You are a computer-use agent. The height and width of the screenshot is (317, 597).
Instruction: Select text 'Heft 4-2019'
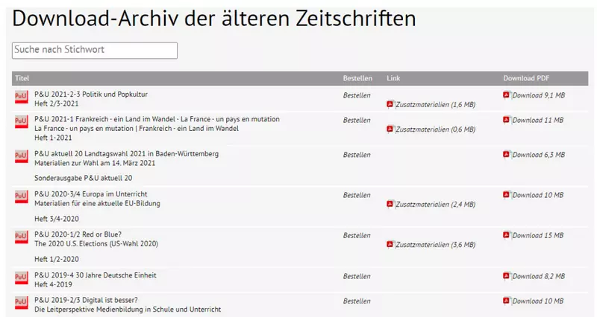point(53,285)
